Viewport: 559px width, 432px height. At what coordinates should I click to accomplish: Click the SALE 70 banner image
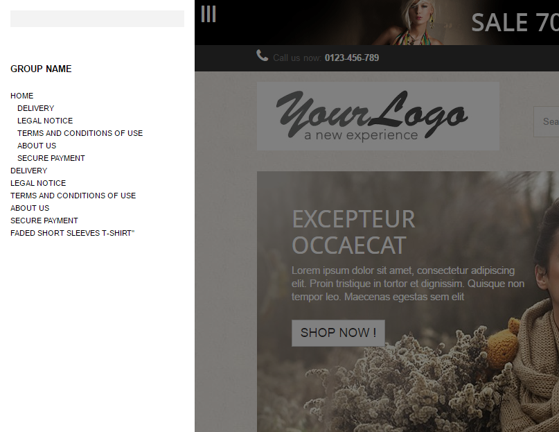[x=376, y=22]
